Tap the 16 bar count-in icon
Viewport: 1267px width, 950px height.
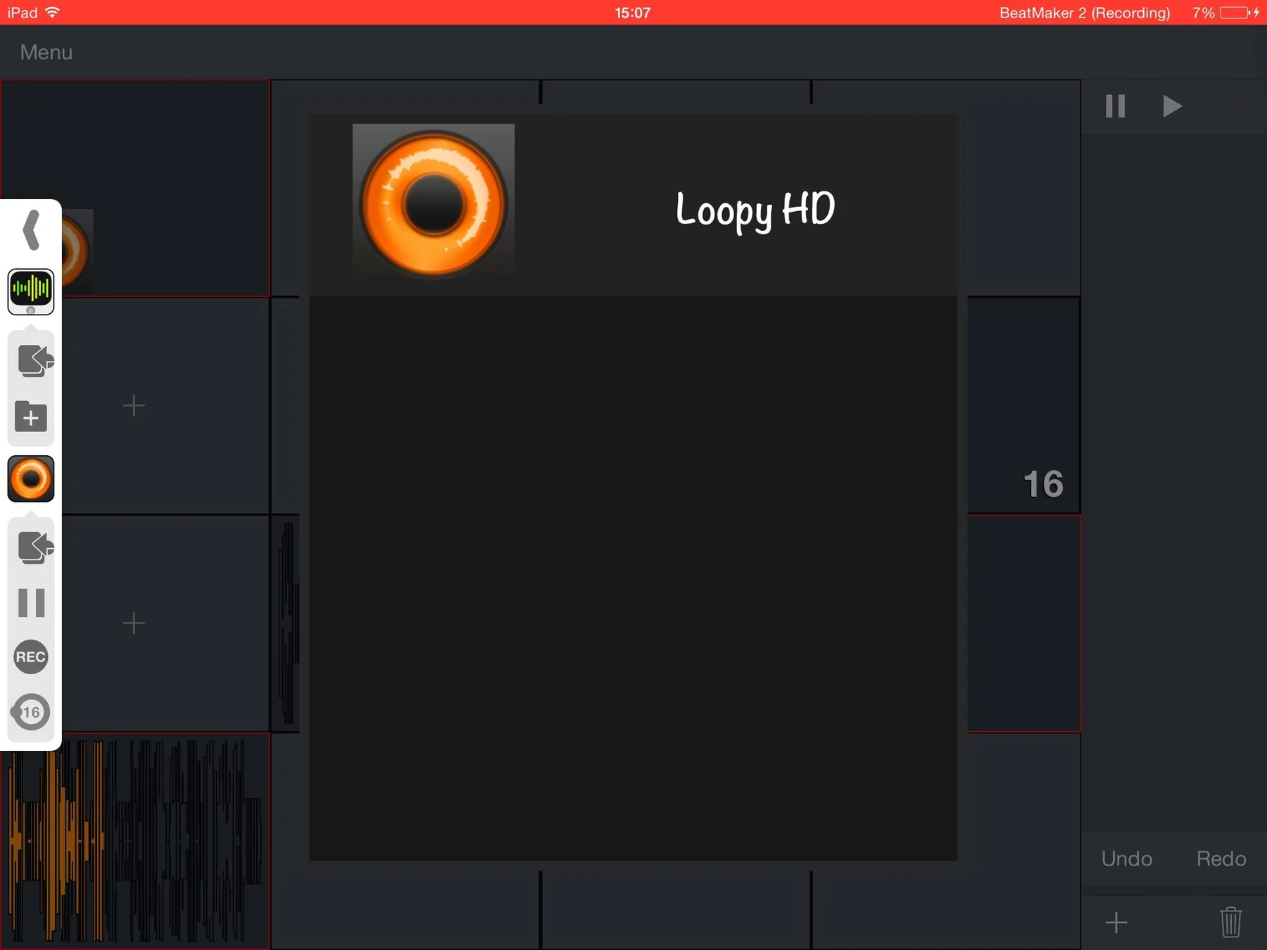pyautogui.click(x=31, y=712)
